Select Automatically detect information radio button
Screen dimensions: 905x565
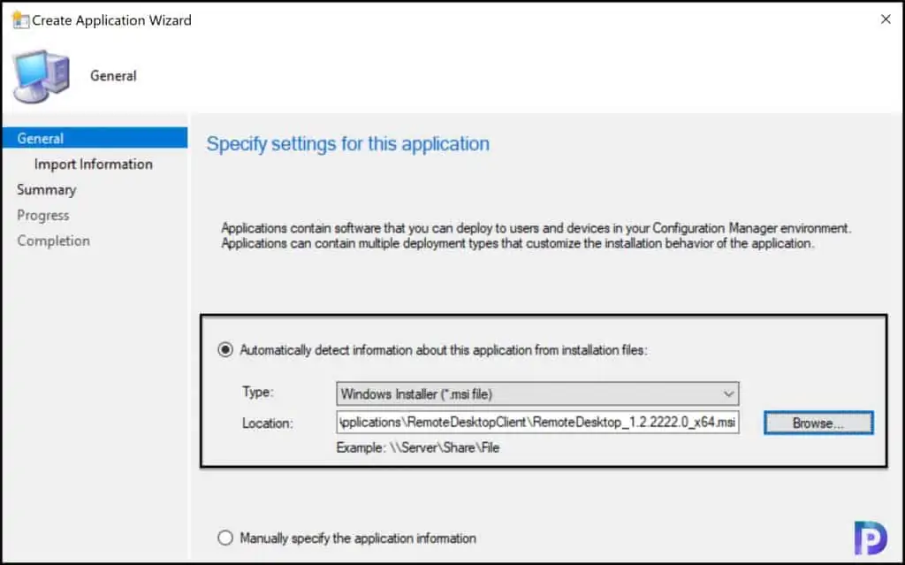[x=225, y=350]
